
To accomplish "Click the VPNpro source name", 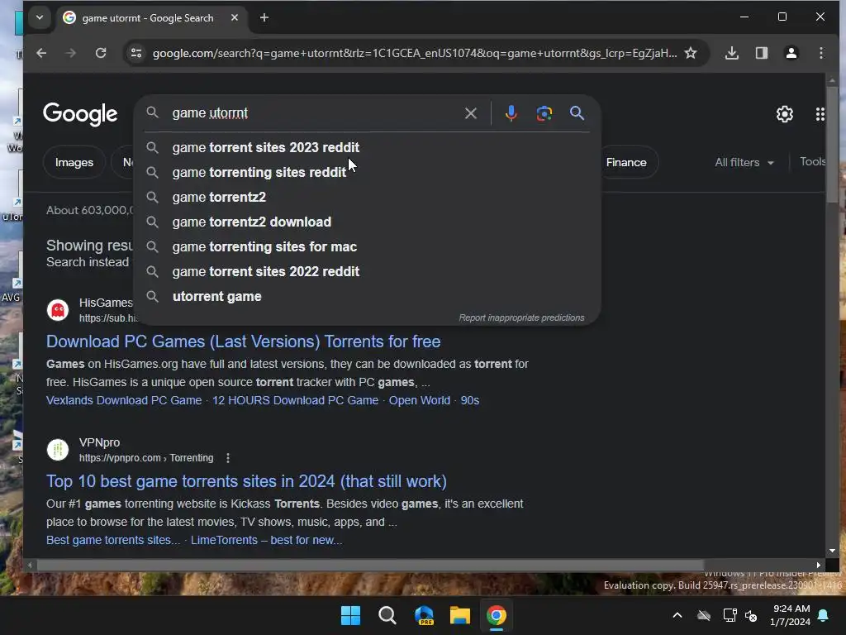I will tap(99, 443).
